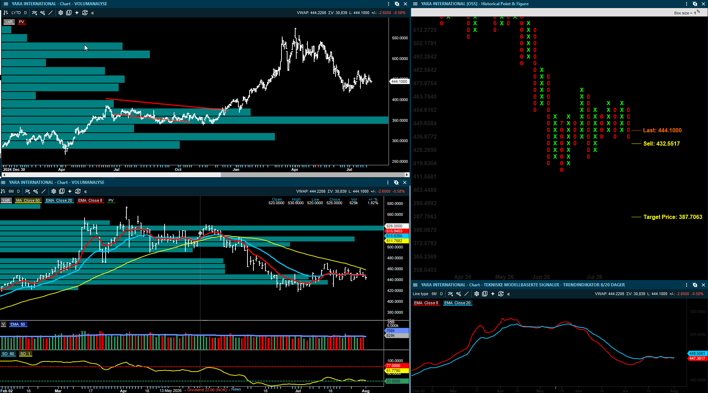Open the chart template icon in top chart

coord(69,13)
